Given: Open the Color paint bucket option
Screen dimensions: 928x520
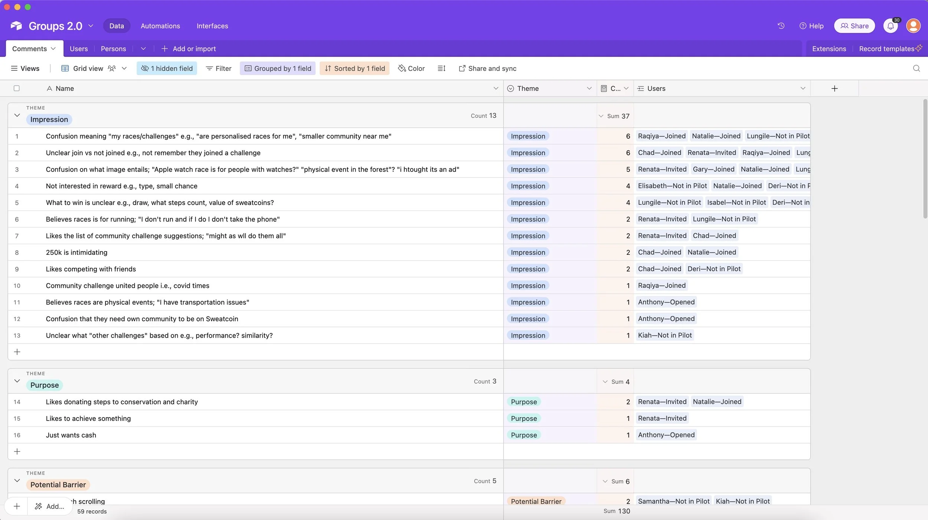Looking at the screenshot, I should [x=411, y=68].
